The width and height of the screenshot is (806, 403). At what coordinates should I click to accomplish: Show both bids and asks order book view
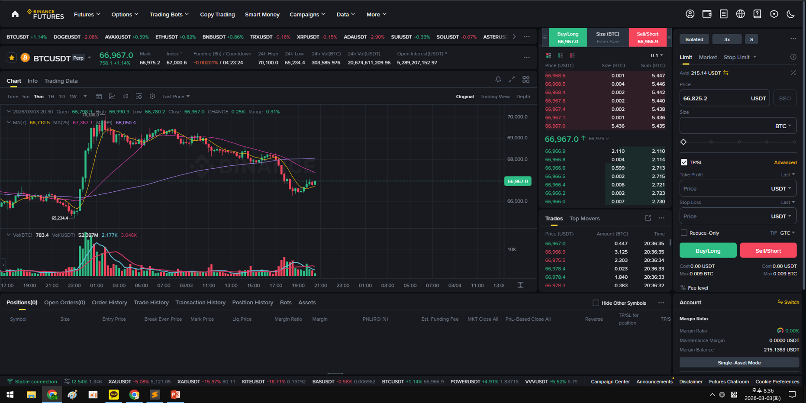coord(549,55)
